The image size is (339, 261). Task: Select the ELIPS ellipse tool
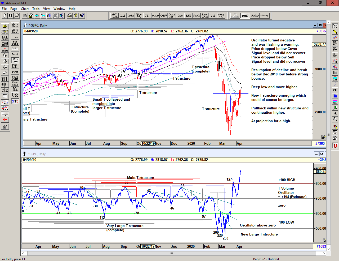click(335, 79)
